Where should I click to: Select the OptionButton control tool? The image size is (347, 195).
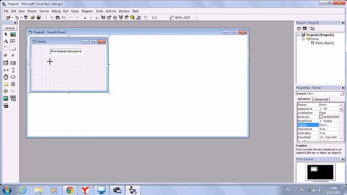pyautogui.click(x=13, y=55)
